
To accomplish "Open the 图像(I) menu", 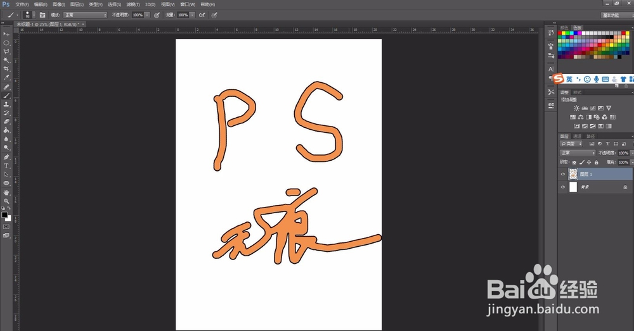I will (58, 4).
